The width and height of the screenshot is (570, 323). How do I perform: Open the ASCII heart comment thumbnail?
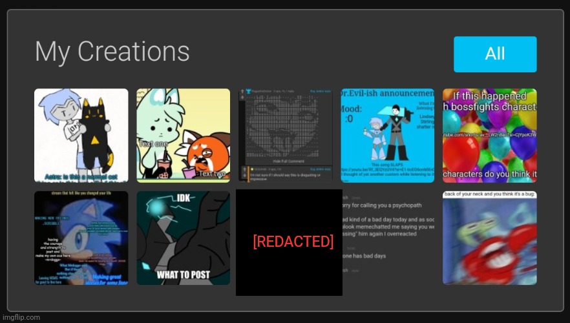tap(286, 136)
